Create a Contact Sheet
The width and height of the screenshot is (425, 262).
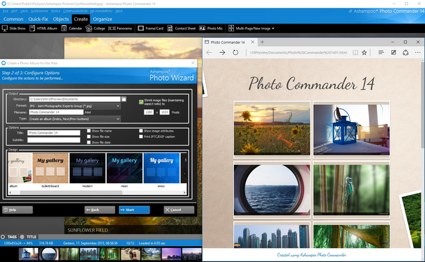click(x=182, y=28)
